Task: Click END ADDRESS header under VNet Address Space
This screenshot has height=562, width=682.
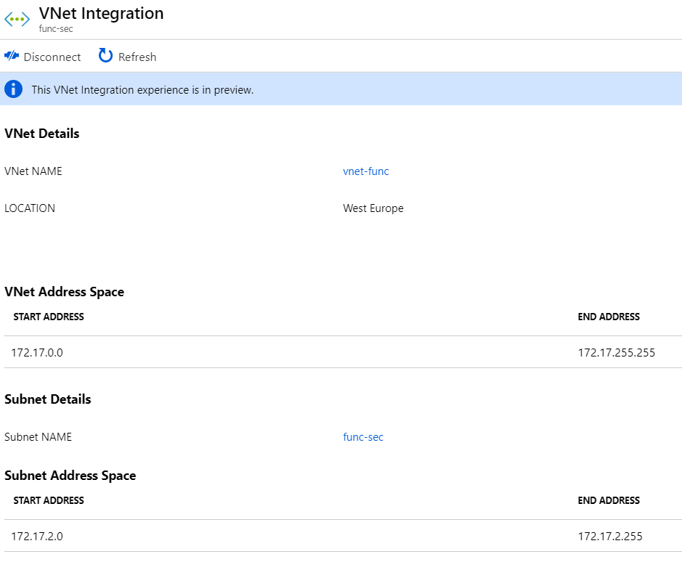Action: [x=609, y=317]
